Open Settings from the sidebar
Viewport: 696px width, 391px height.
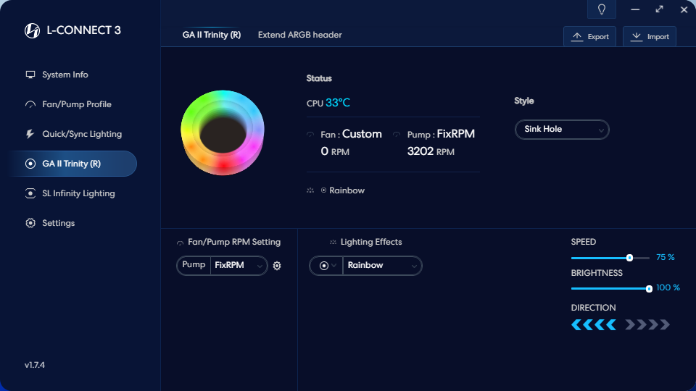tap(58, 223)
